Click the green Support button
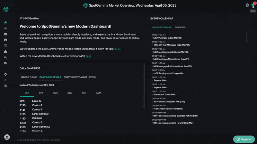This screenshot has height=144, width=257. tap(244, 139)
